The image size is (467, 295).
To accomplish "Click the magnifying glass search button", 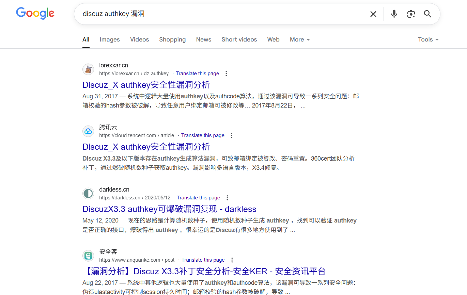I will point(427,14).
